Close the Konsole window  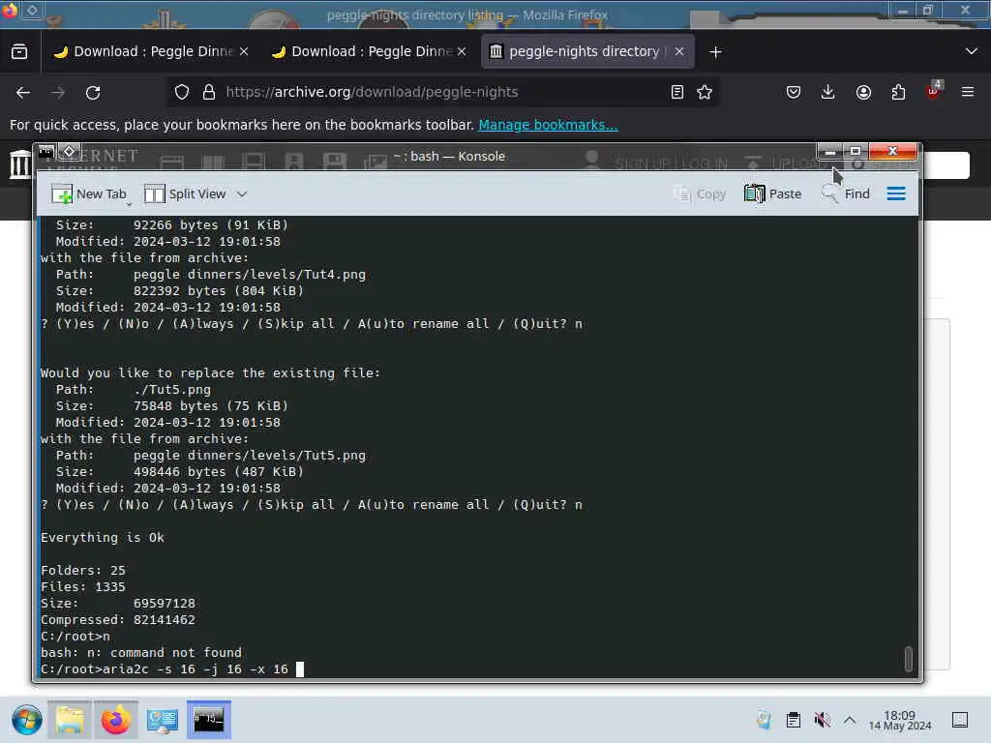(x=892, y=152)
